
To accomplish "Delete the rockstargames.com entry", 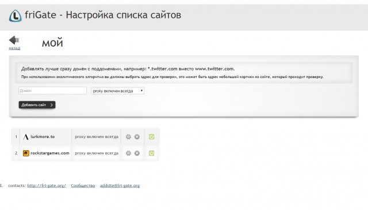I will click(x=137, y=153).
